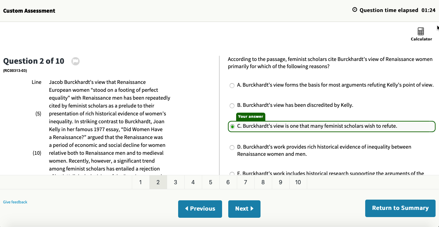Viewport: 439px width, 227px height.
Task: Select partially visible answer E
Action: (x=232, y=174)
